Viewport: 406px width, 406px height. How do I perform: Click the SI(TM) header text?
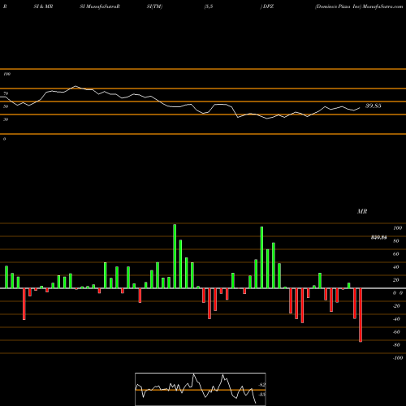[154, 6]
